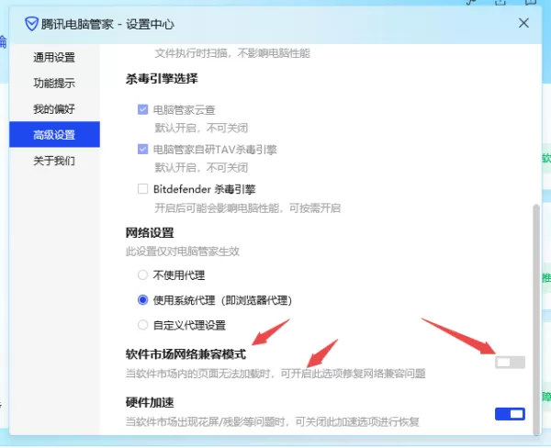
Task: Enable the Bitdefender 杀毒引擎 checkbox
Action: coord(142,189)
